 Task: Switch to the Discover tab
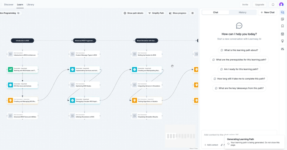coord(9,5)
